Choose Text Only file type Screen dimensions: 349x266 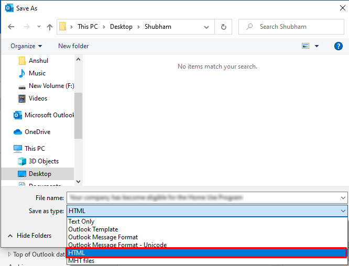(x=207, y=221)
